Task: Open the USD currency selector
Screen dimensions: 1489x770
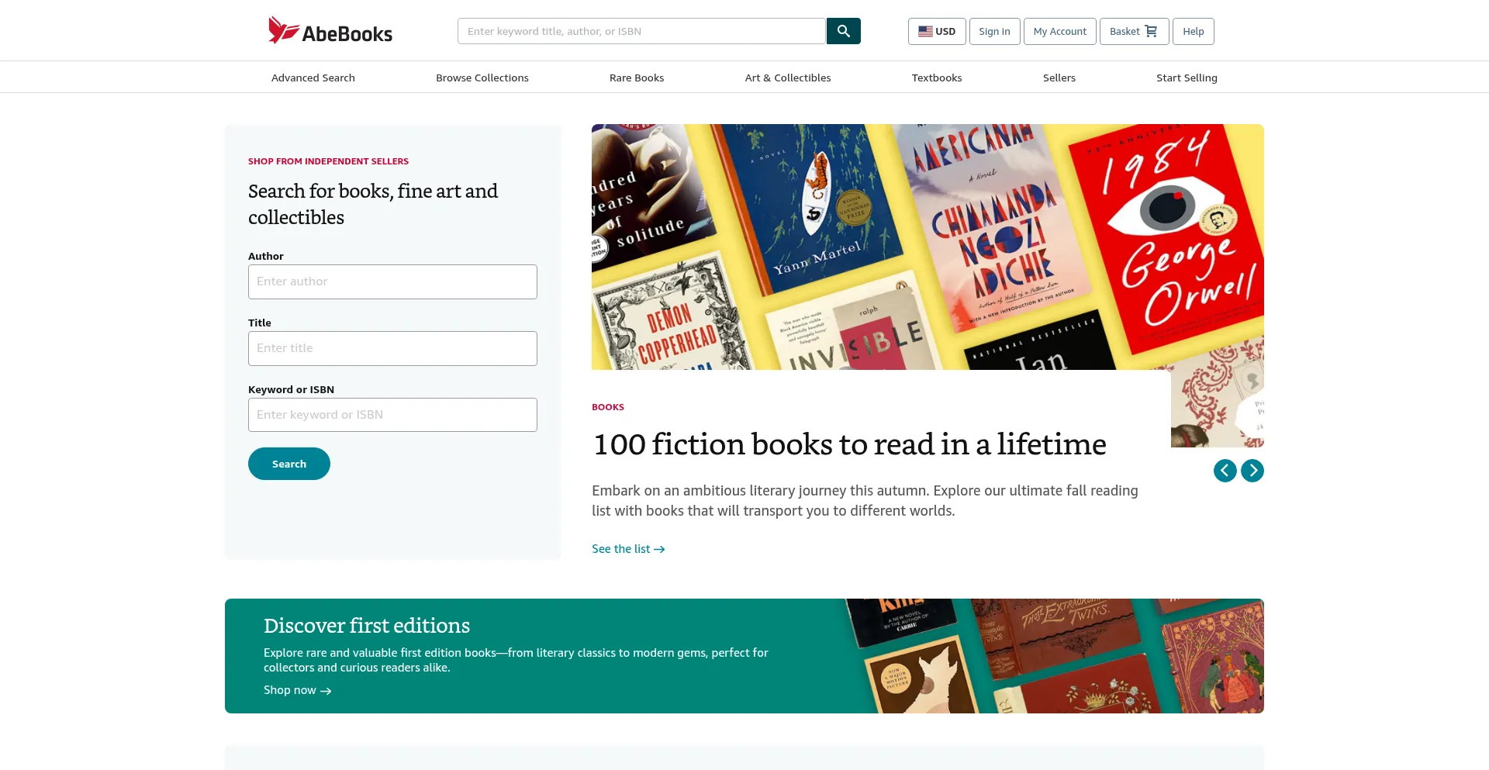Action: click(x=936, y=32)
